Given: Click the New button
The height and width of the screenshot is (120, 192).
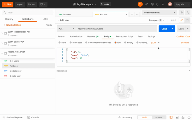Looking at the screenshot, I should pos(7,4).
